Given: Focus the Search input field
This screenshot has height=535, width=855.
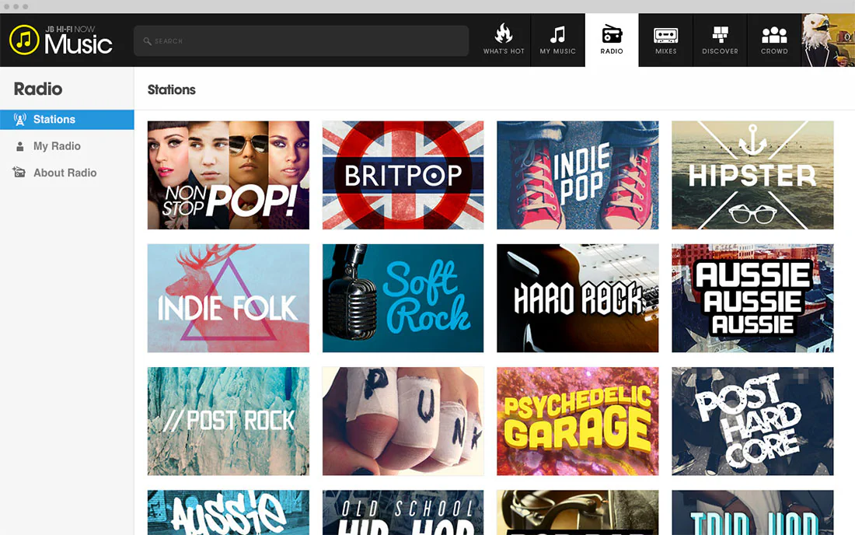Looking at the screenshot, I should [301, 41].
